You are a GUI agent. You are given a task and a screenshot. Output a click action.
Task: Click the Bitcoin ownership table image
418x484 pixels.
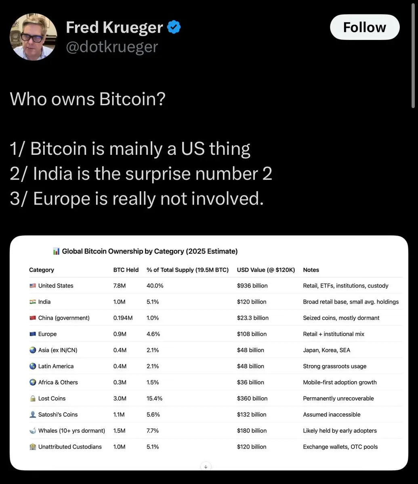pos(209,353)
